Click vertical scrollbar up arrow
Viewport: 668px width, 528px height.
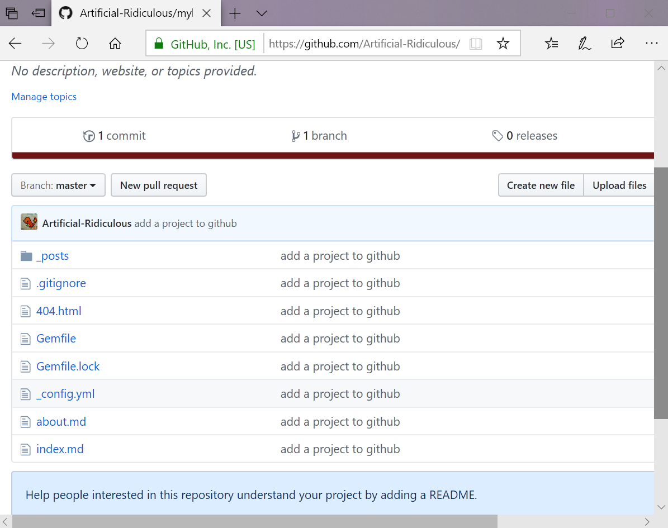(661, 68)
